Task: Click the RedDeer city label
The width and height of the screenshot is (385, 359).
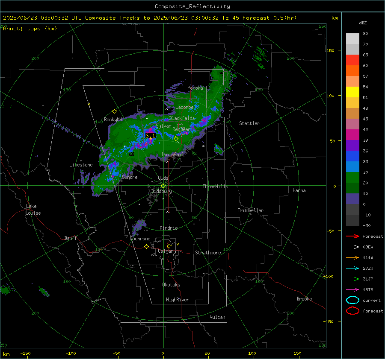Action: [181, 129]
